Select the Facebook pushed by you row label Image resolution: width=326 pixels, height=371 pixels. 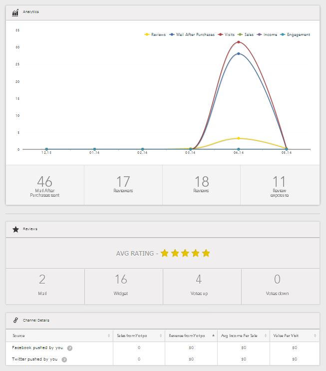tap(37, 348)
